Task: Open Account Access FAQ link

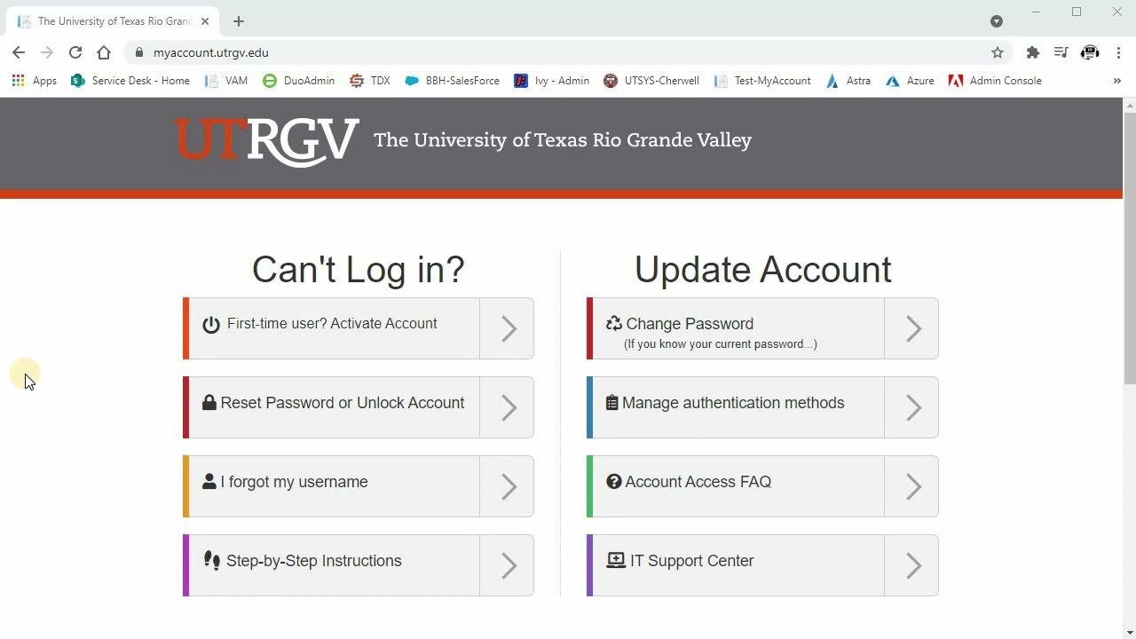Action: coord(698,483)
